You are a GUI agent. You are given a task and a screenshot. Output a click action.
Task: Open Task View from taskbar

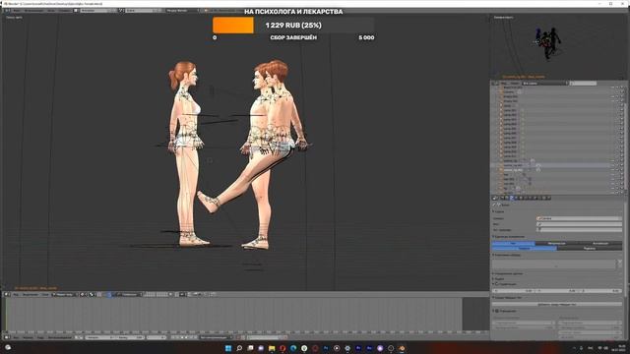250,348
